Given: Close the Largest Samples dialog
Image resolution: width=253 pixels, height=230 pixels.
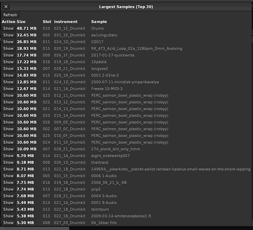Looking at the screenshot, I should pos(6,6).
